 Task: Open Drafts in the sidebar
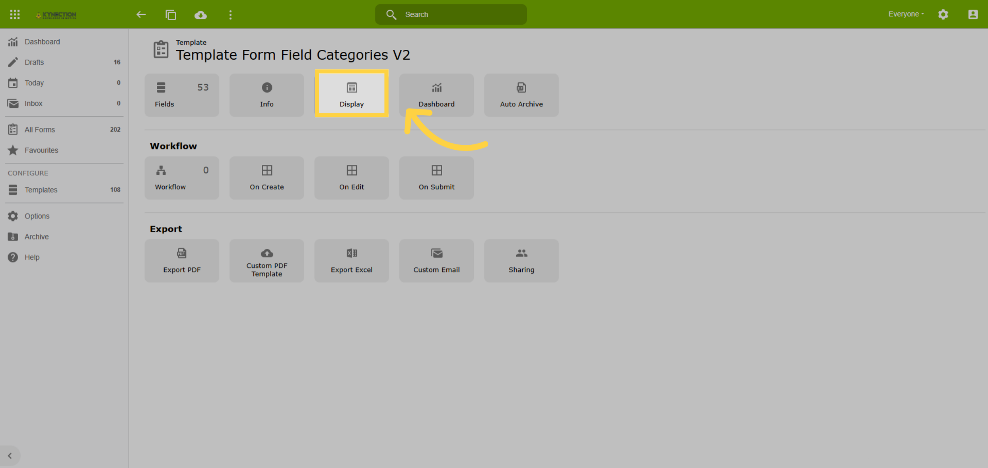(x=64, y=62)
